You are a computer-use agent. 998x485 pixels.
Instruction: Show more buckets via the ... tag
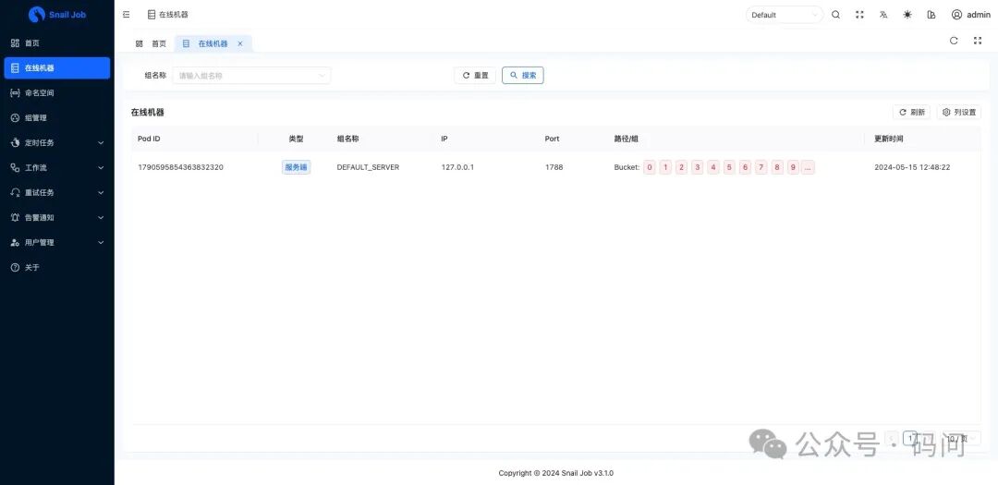(809, 167)
